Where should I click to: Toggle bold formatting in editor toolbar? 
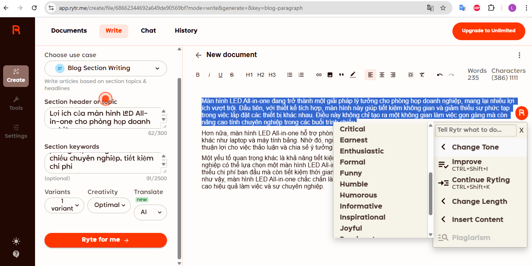(x=198, y=75)
